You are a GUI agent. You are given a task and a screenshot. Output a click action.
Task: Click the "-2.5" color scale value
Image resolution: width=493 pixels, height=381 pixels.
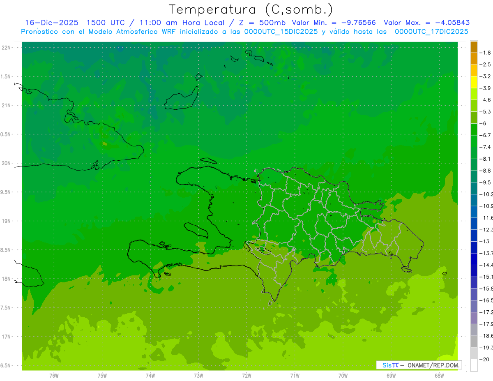(486, 65)
